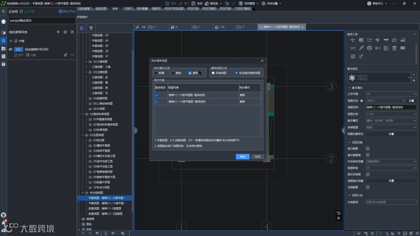Collapse the left panel with double-arrow icon

coord(3,12)
